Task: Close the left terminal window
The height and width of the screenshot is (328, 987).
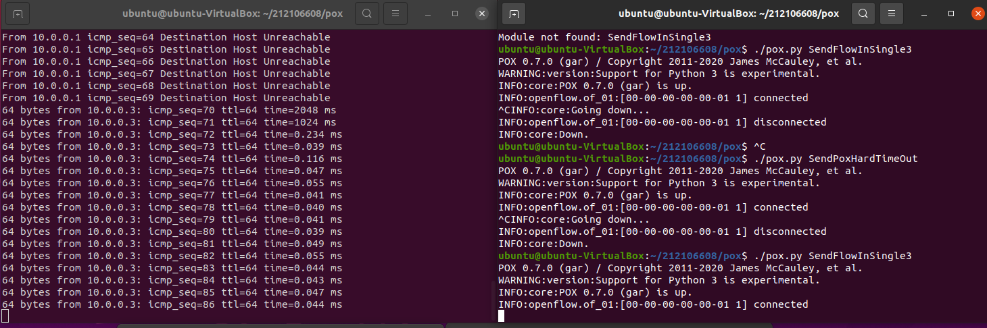Action: [x=481, y=13]
